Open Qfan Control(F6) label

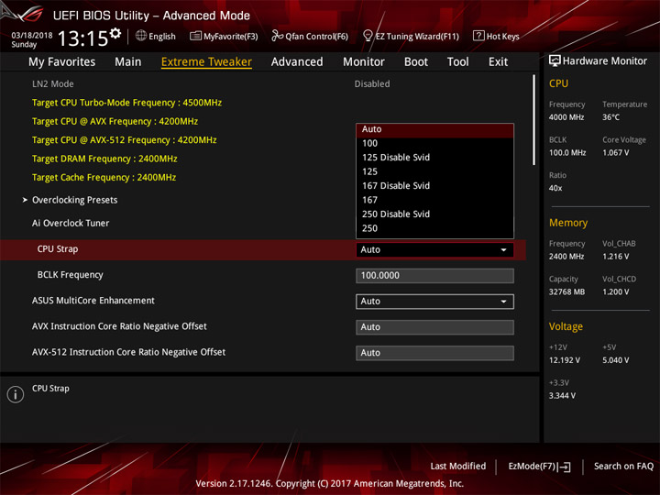[316, 36]
